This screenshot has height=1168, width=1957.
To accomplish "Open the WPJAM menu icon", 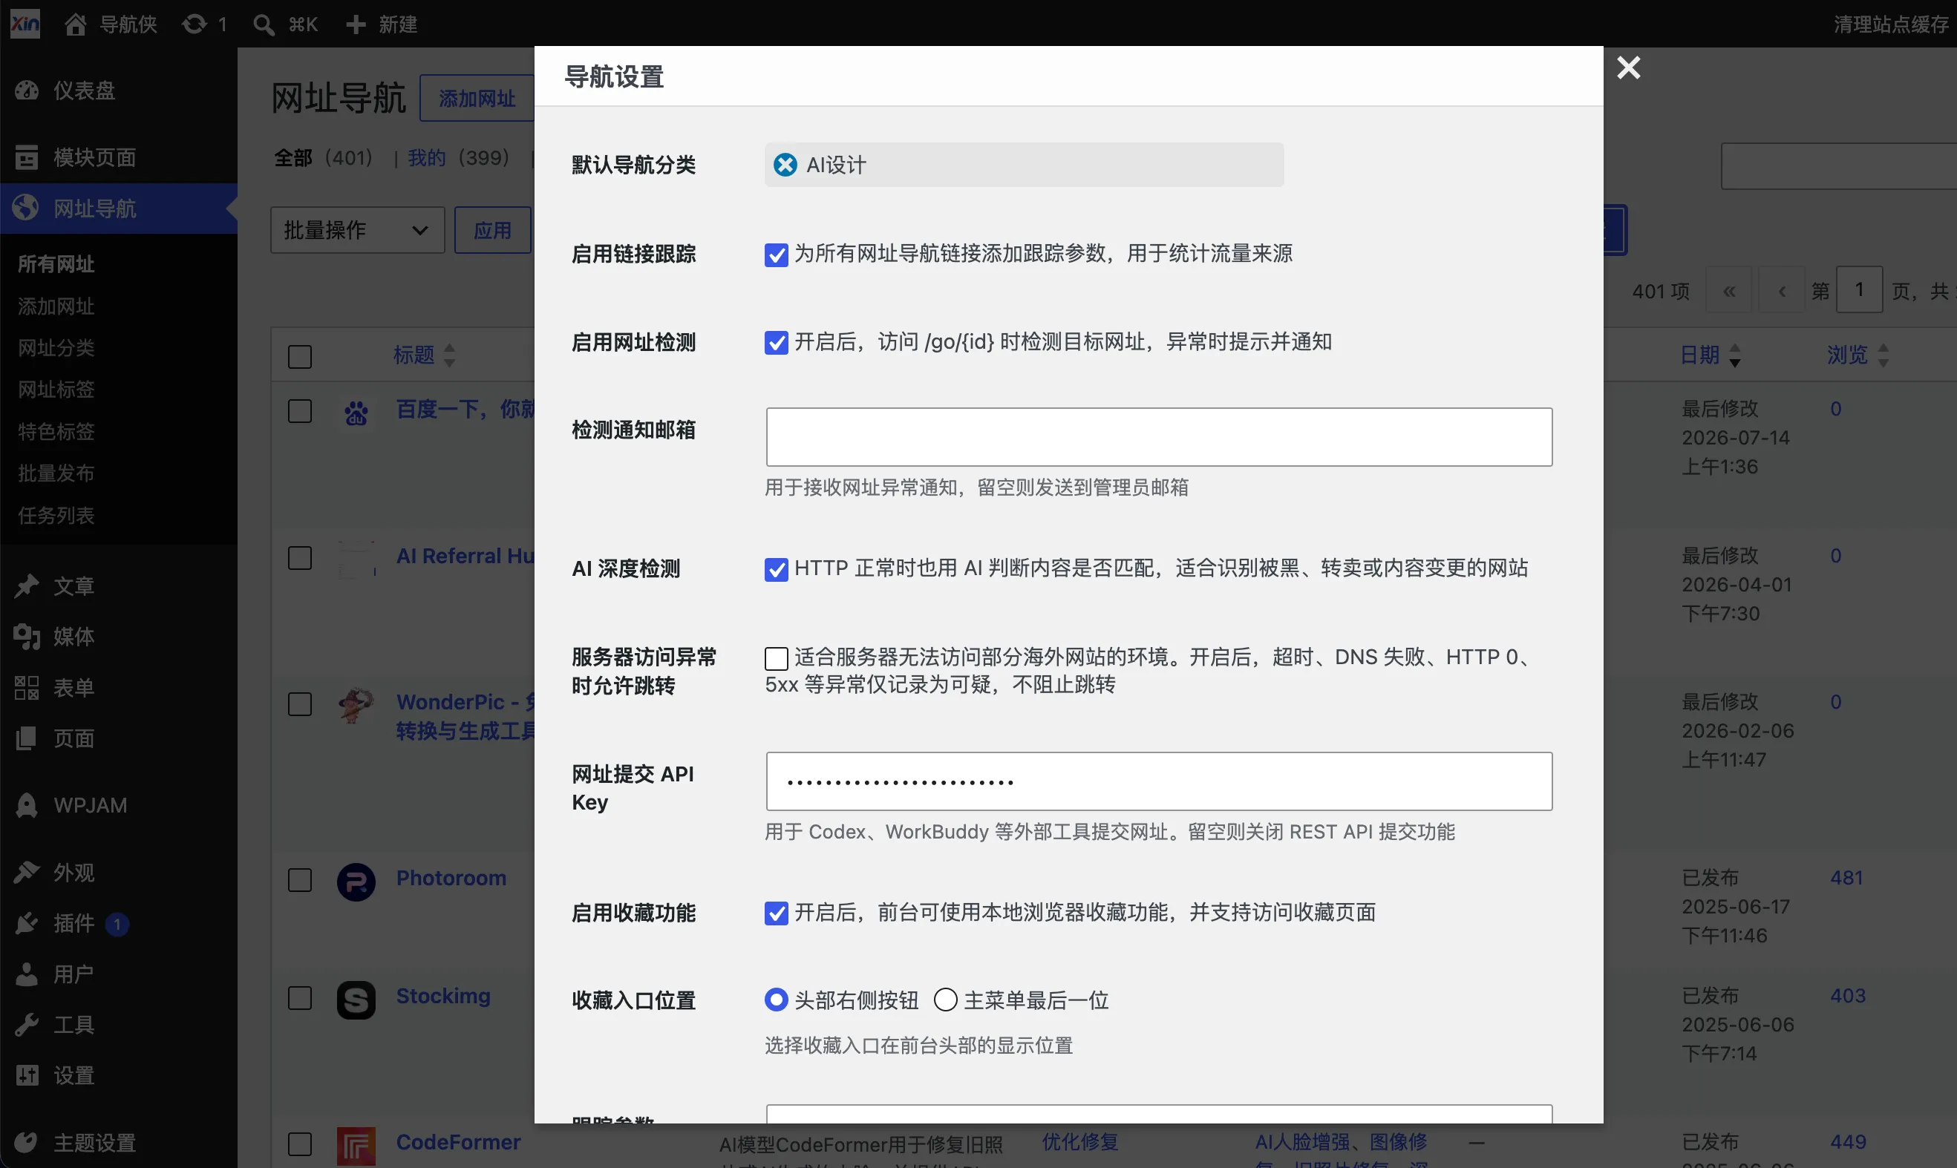I will 26,805.
